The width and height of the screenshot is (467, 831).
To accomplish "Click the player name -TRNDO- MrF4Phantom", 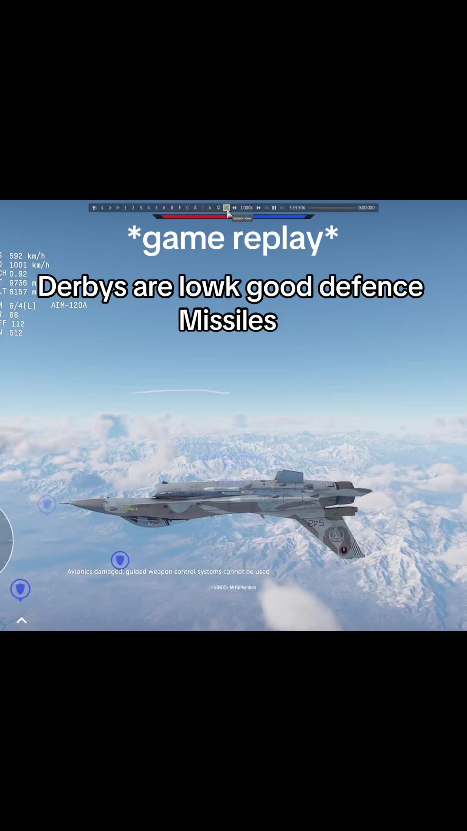I will [233, 587].
